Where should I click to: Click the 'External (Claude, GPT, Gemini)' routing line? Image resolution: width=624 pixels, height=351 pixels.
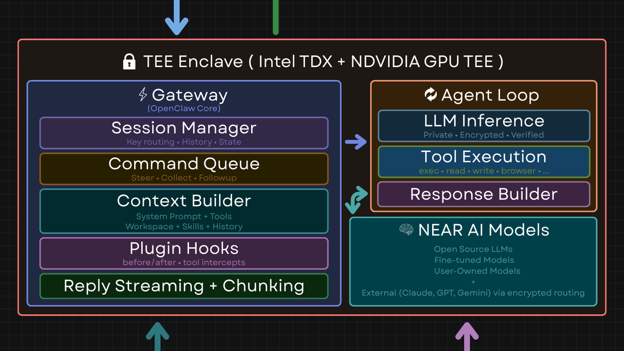tap(473, 293)
